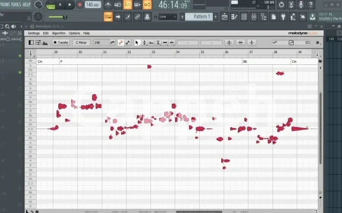Open the Pattern 1 selector dropdown
Image resolution: width=342 pixels, height=213 pixels.
[198, 17]
